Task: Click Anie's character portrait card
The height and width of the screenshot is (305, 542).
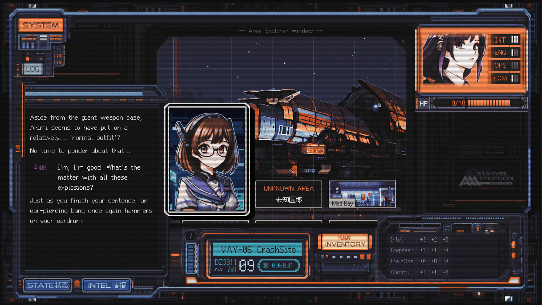Action: point(207,159)
